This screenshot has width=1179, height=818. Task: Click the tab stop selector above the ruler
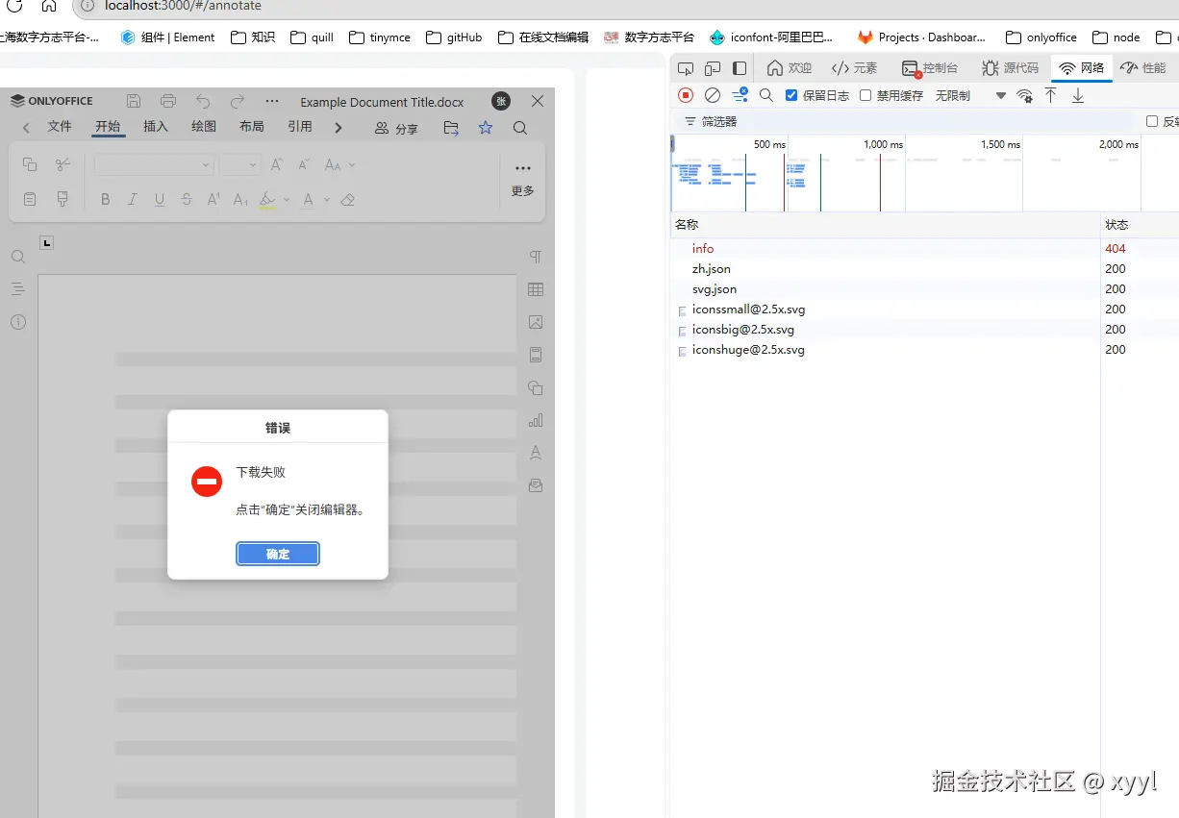(47, 242)
